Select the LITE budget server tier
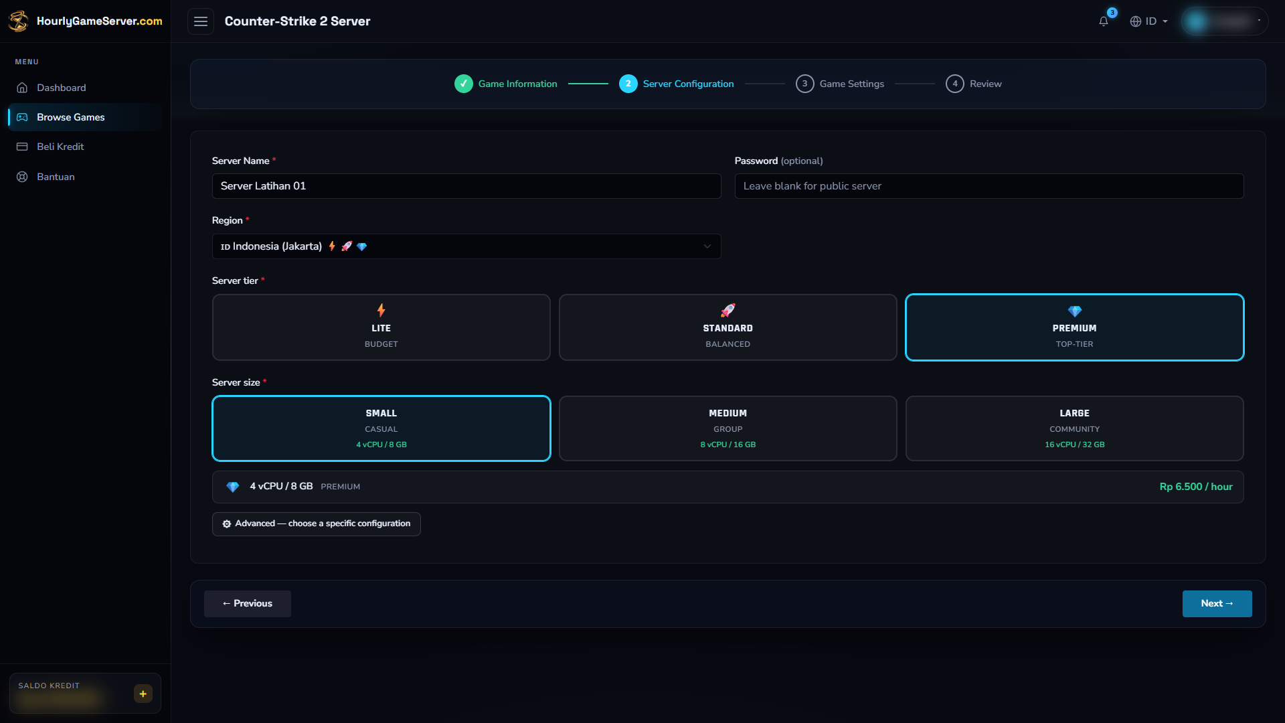The width and height of the screenshot is (1285, 723). click(381, 327)
